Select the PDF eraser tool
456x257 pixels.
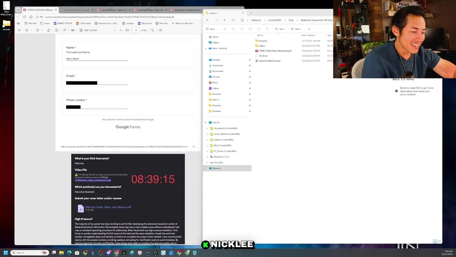click(48, 30)
